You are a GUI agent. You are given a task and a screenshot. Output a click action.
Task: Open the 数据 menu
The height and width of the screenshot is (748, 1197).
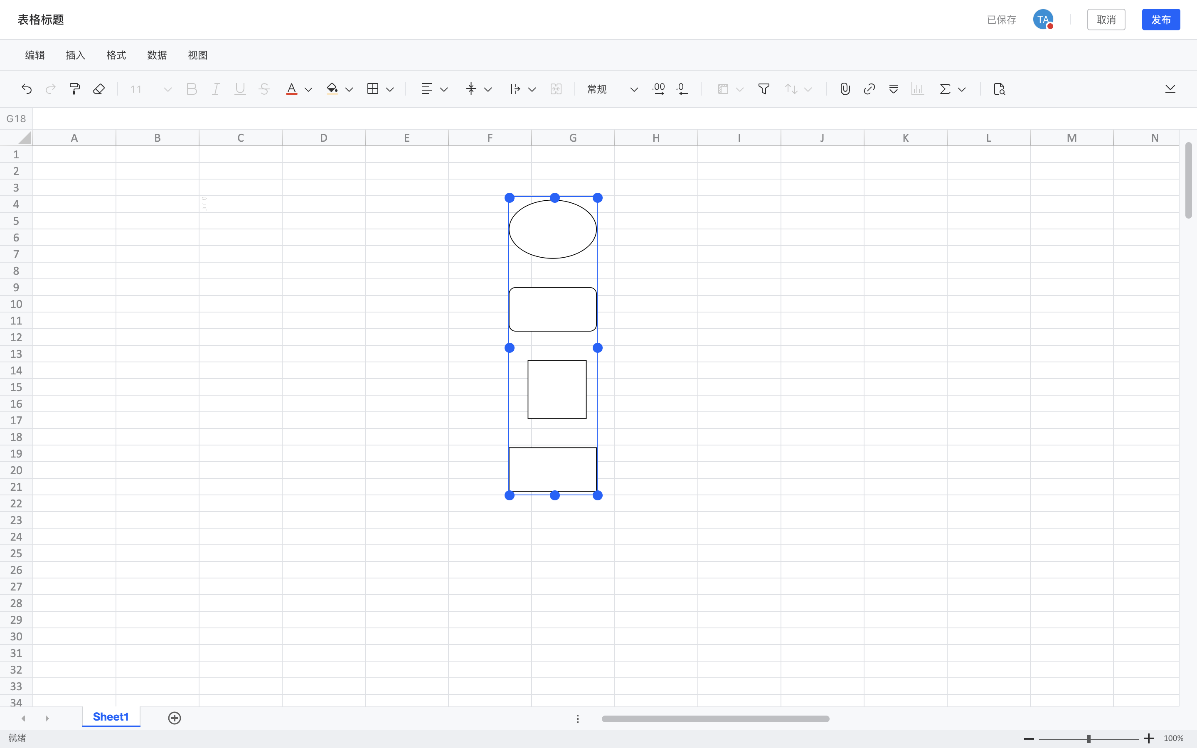click(157, 55)
